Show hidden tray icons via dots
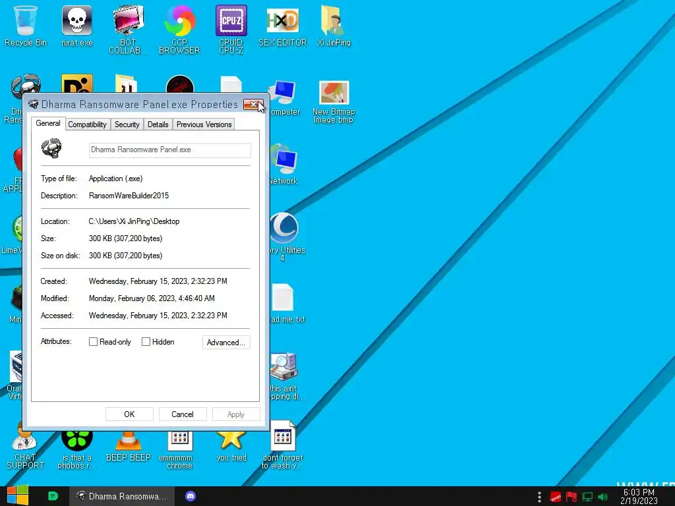Screen dimensions: 675x506 coord(539,497)
